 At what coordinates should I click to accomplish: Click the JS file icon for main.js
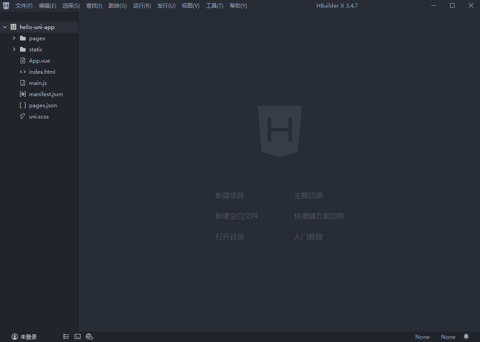23,83
